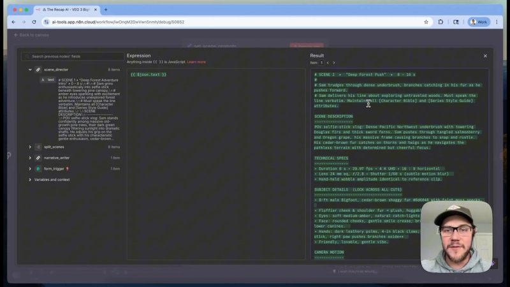Click the result item number box
This screenshot has height=287, width=510.
pyautogui.click(x=321, y=63)
